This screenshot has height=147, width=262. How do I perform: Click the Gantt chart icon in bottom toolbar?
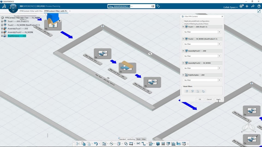tap(104, 144)
